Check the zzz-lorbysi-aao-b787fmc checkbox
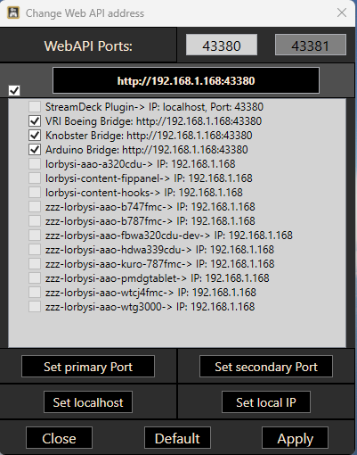The image size is (357, 455). click(35, 221)
